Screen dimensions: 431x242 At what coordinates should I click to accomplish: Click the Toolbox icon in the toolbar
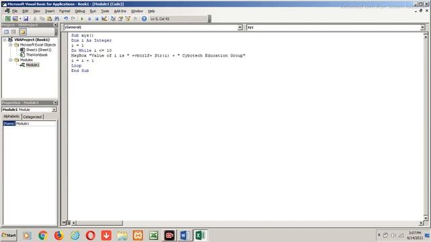pyautogui.click(x=135, y=19)
